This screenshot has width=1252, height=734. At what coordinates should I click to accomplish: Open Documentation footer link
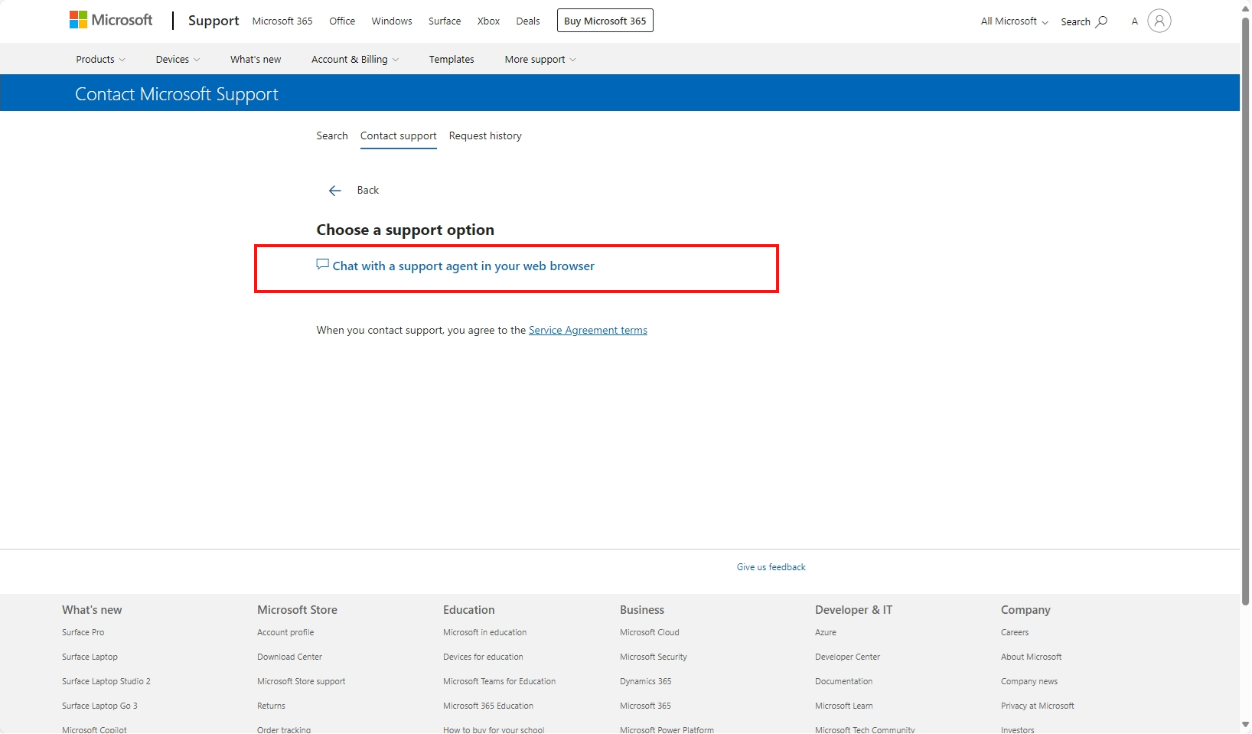tap(844, 681)
